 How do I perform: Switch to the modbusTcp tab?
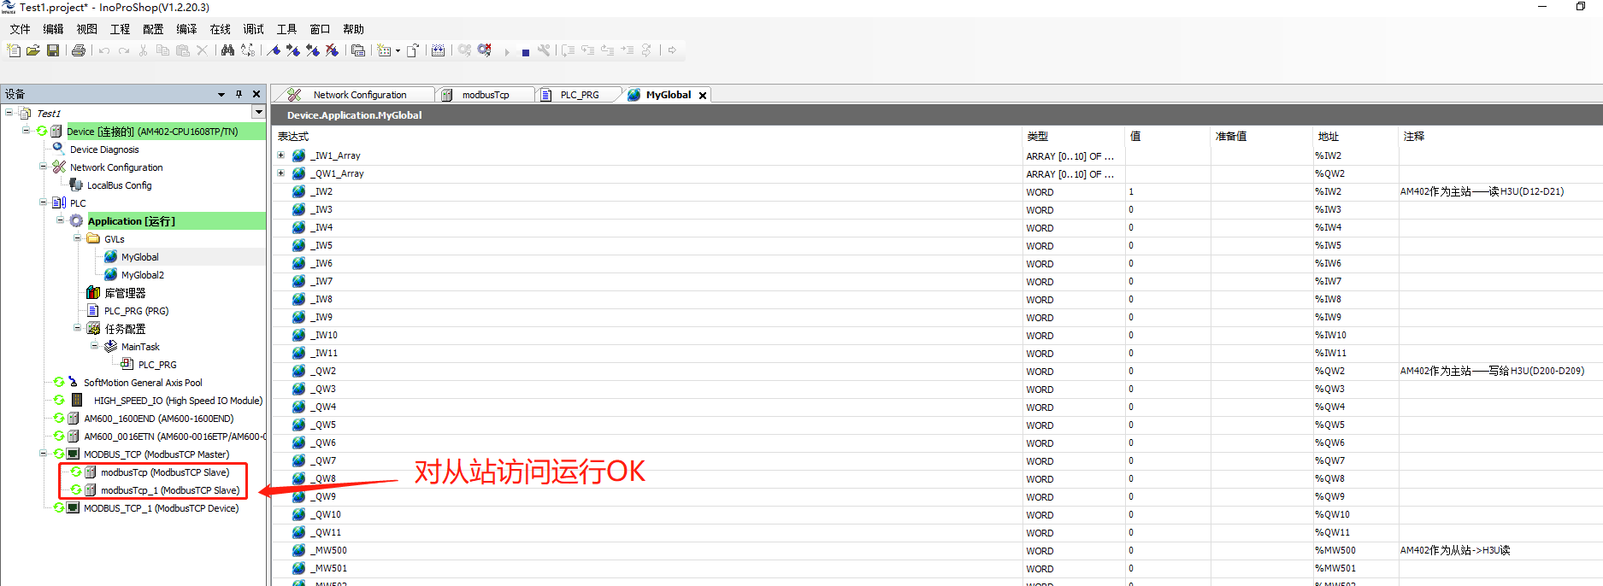point(485,95)
